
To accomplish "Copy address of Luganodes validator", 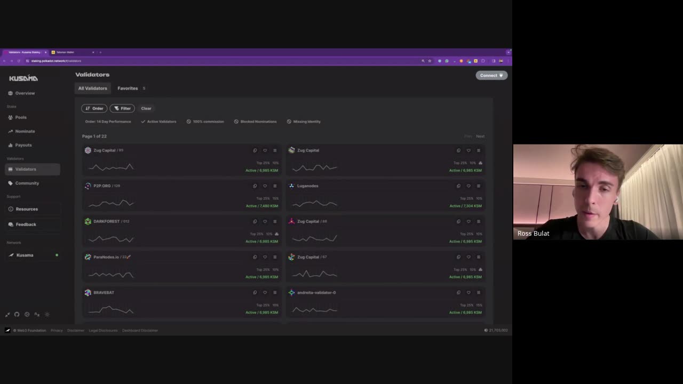I will [x=458, y=186].
